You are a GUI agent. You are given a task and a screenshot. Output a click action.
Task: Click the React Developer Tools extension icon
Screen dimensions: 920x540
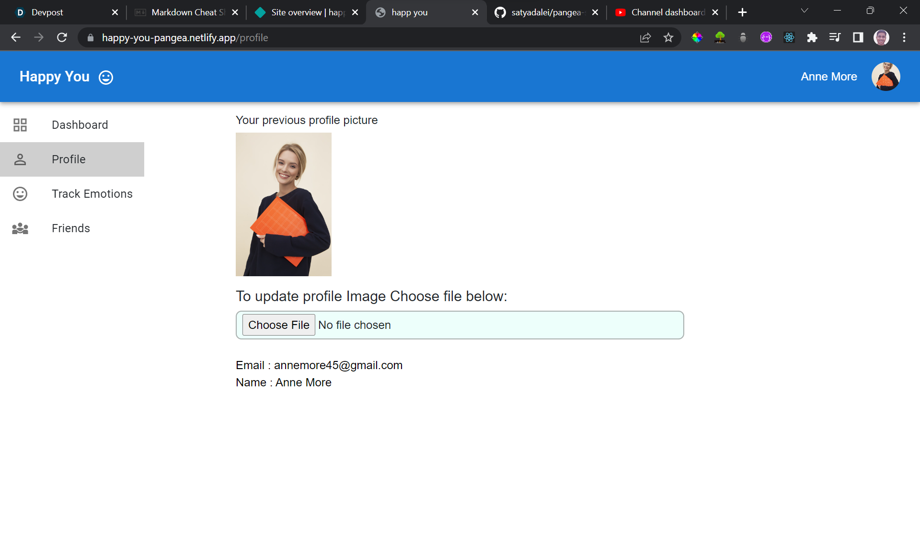tap(789, 38)
